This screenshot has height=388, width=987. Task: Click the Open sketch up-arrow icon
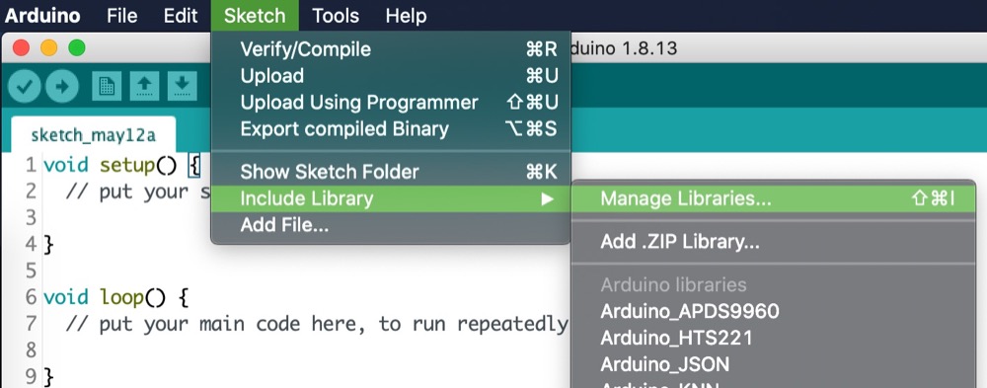tap(144, 86)
